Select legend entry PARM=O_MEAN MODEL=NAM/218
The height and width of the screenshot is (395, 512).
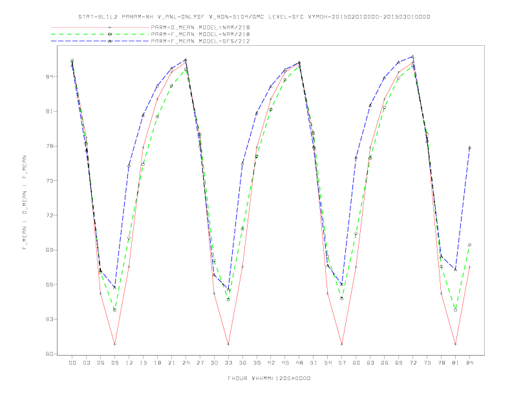click(x=200, y=27)
